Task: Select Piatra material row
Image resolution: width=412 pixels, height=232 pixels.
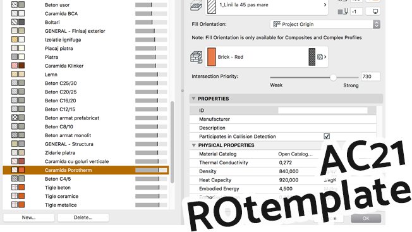Action: pos(86,57)
